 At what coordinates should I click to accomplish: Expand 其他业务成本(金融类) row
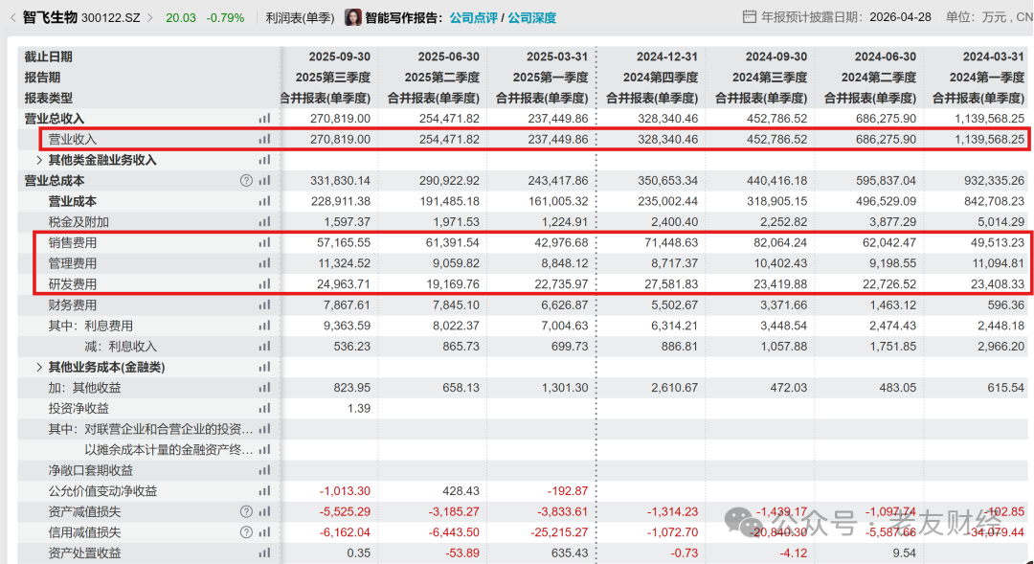pos(39,367)
